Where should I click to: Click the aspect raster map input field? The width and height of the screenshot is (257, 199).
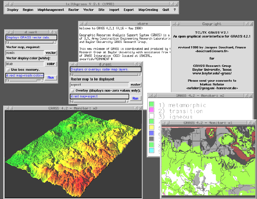pyautogui.click(x=99, y=85)
